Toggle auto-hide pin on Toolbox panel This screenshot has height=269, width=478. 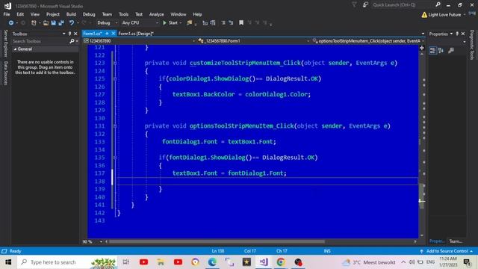click(x=69, y=34)
